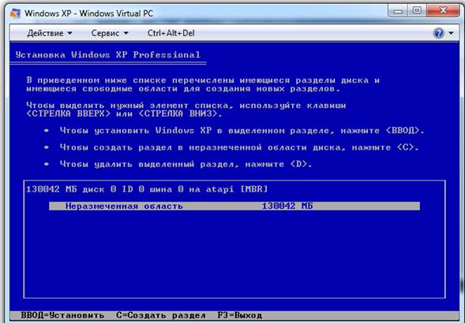Click С=Создать раздел in the status bar
This screenshot has height=323, width=465.
(161, 315)
